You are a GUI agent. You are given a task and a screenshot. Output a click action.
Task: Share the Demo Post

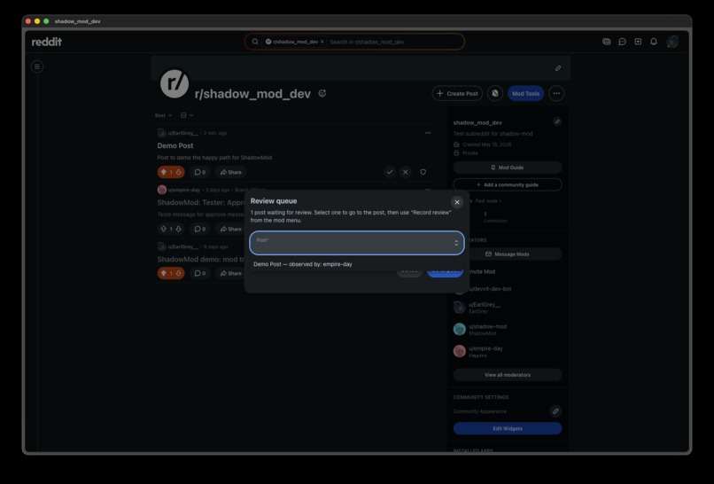(x=231, y=172)
